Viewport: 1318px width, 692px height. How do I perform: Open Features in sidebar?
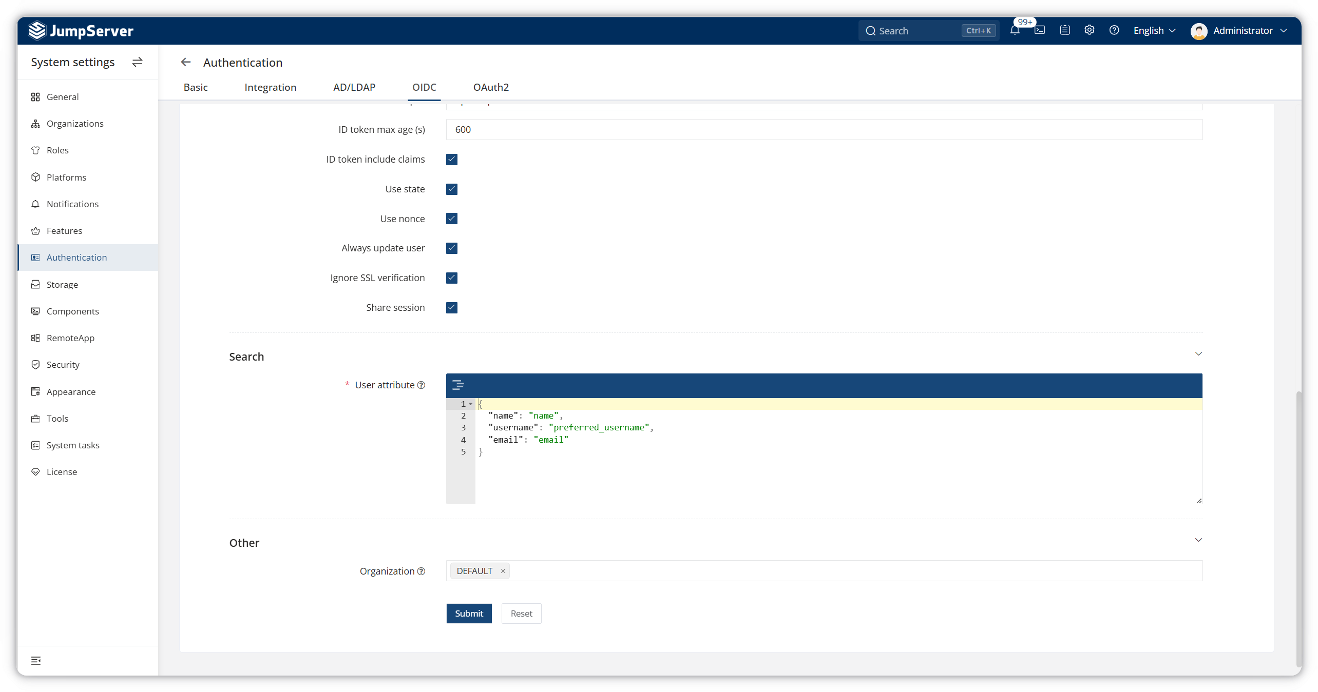click(x=88, y=231)
